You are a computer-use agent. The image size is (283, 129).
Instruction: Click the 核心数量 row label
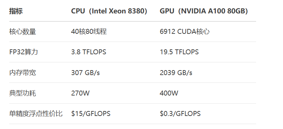tap(23, 32)
